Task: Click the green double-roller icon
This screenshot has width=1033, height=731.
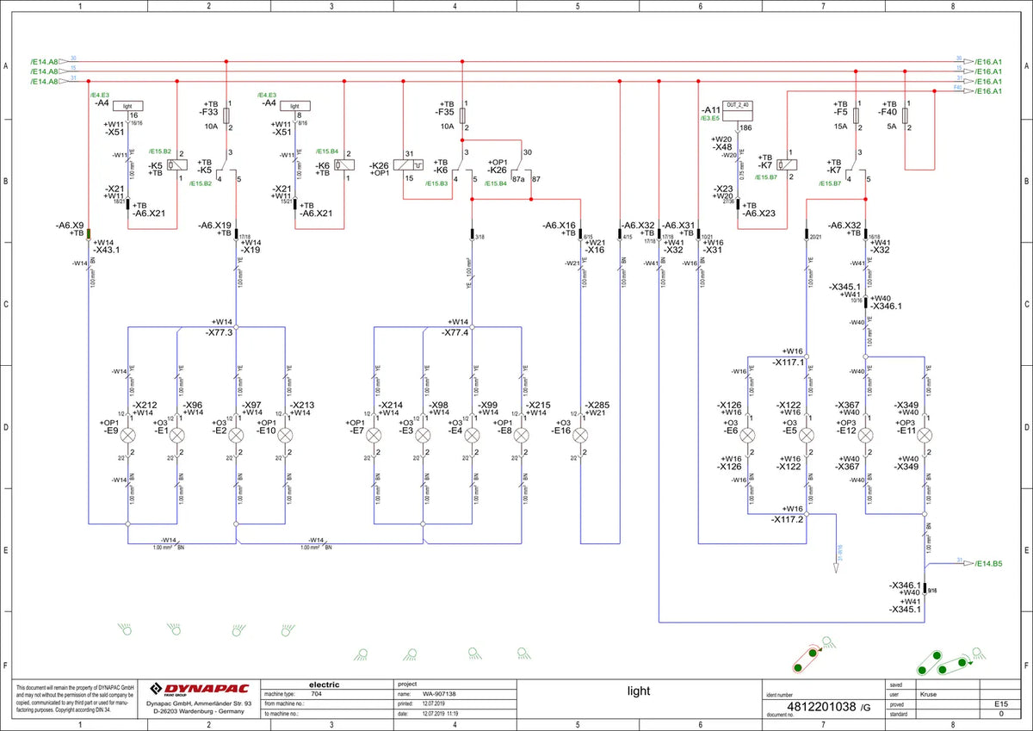Action: click(x=945, y=663)
